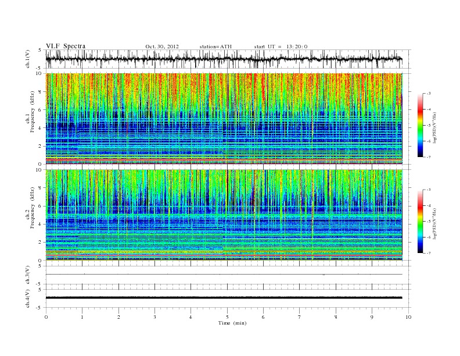The height and width of the screenshot is (356, 460).
Task: Click the "5" tick on the ch.3(V) axis
Action: [41, 266]
